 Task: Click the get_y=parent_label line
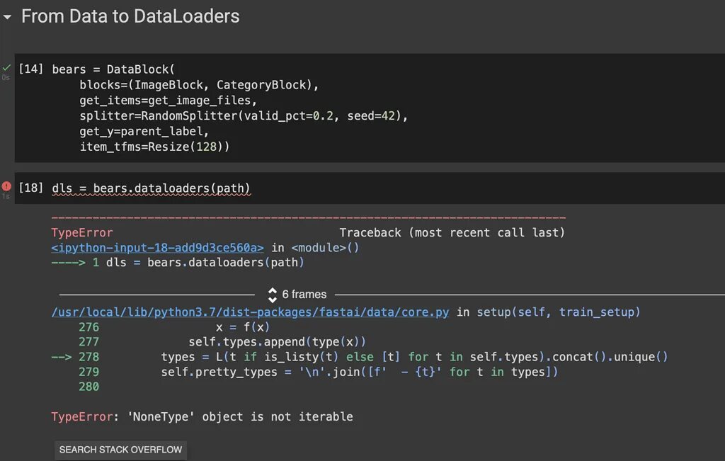tap(144, 131)
